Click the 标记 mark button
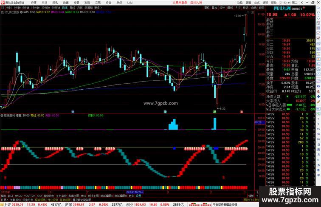This screenshot has height=207, width=321. pyautogui.click(x=245, y=8)
